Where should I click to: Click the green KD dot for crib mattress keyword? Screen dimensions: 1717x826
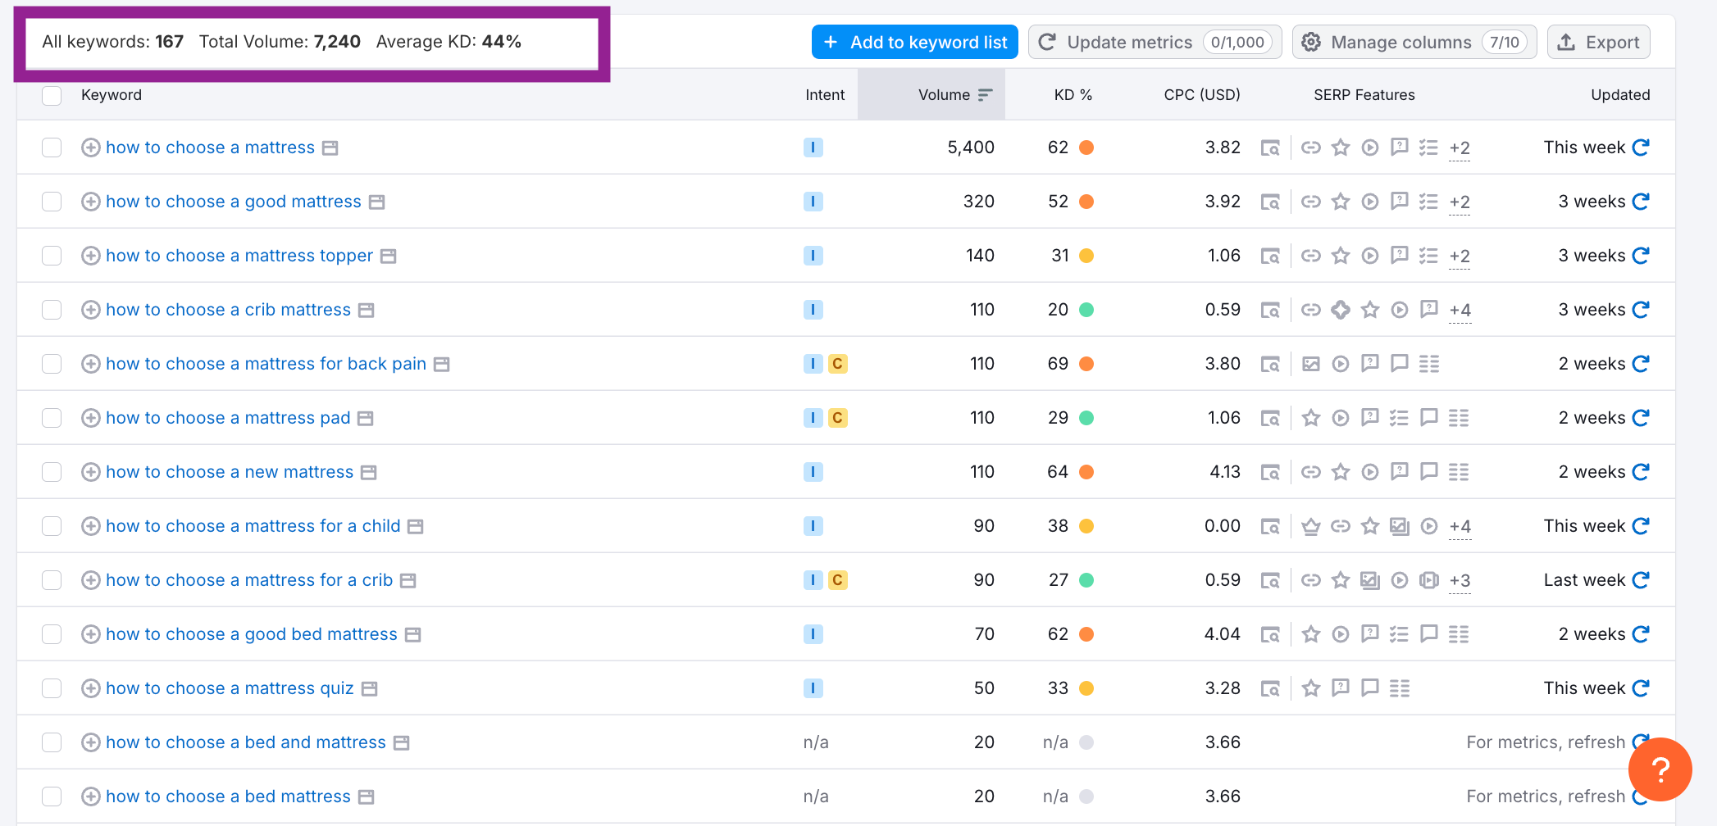pyautogui.click(x=1087, y=310)
